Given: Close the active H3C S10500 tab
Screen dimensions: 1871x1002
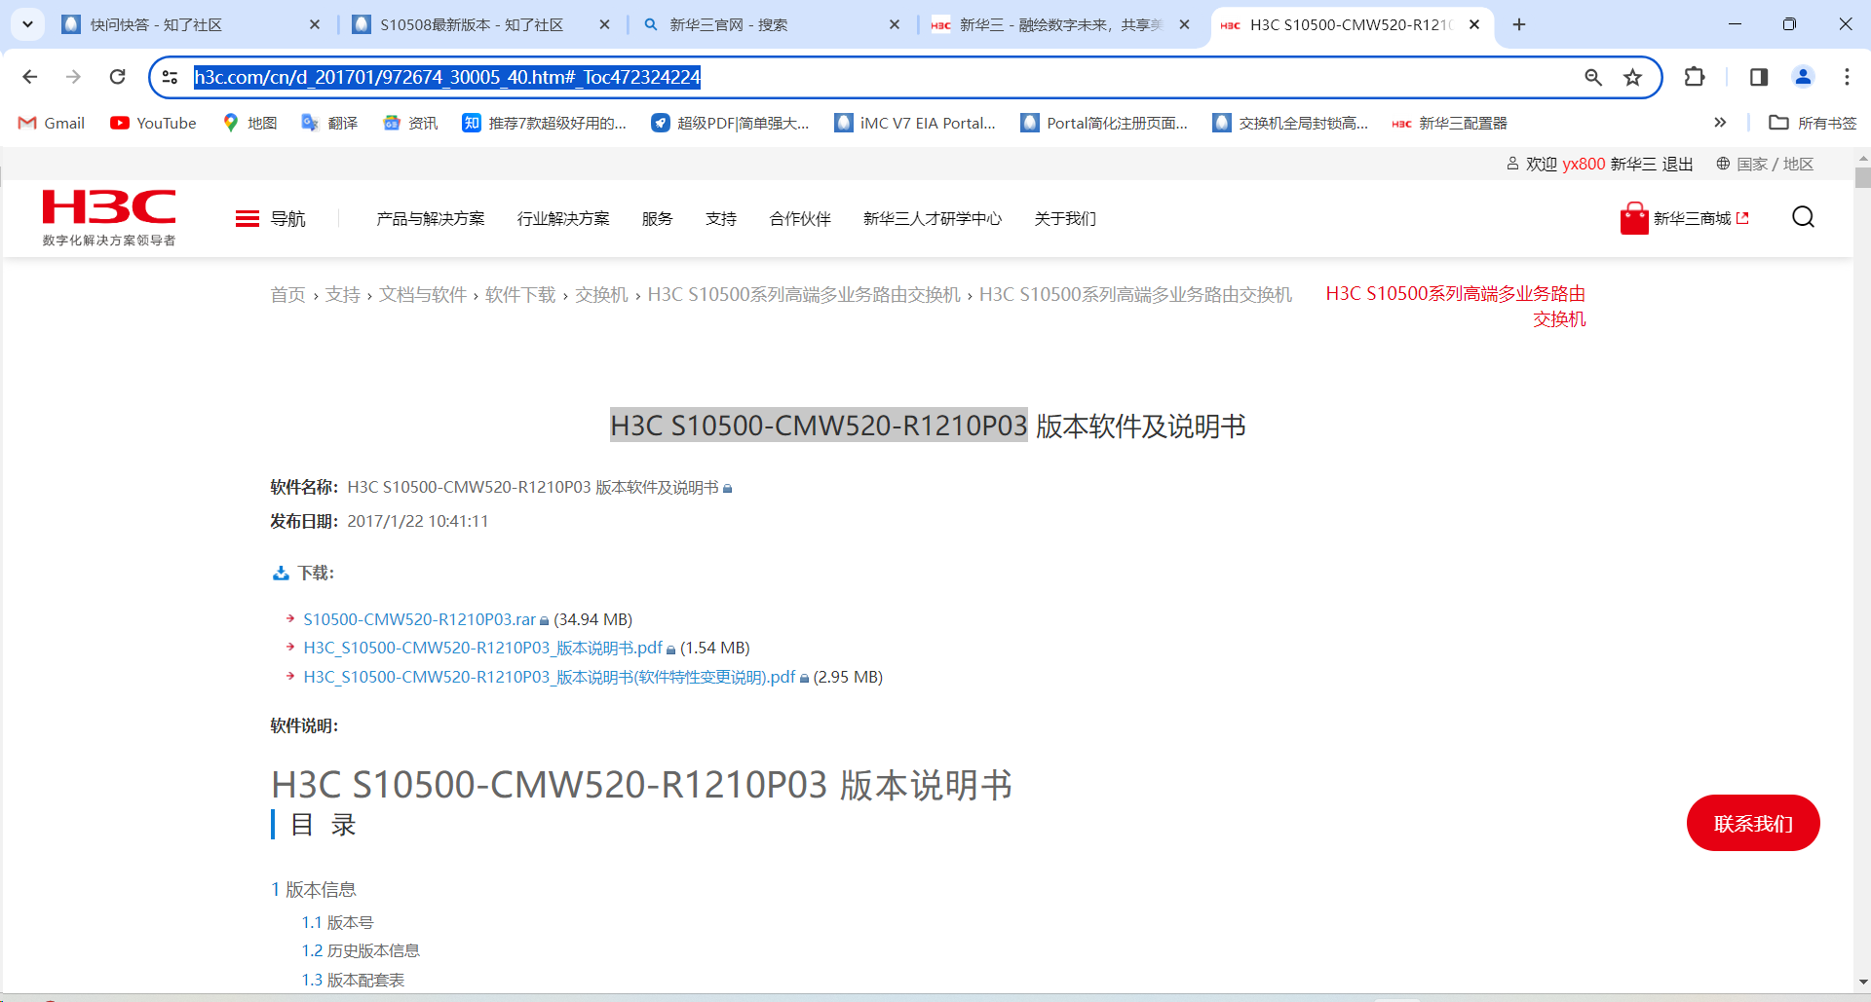Looking at the screenshot, I should pos(1474,24).
